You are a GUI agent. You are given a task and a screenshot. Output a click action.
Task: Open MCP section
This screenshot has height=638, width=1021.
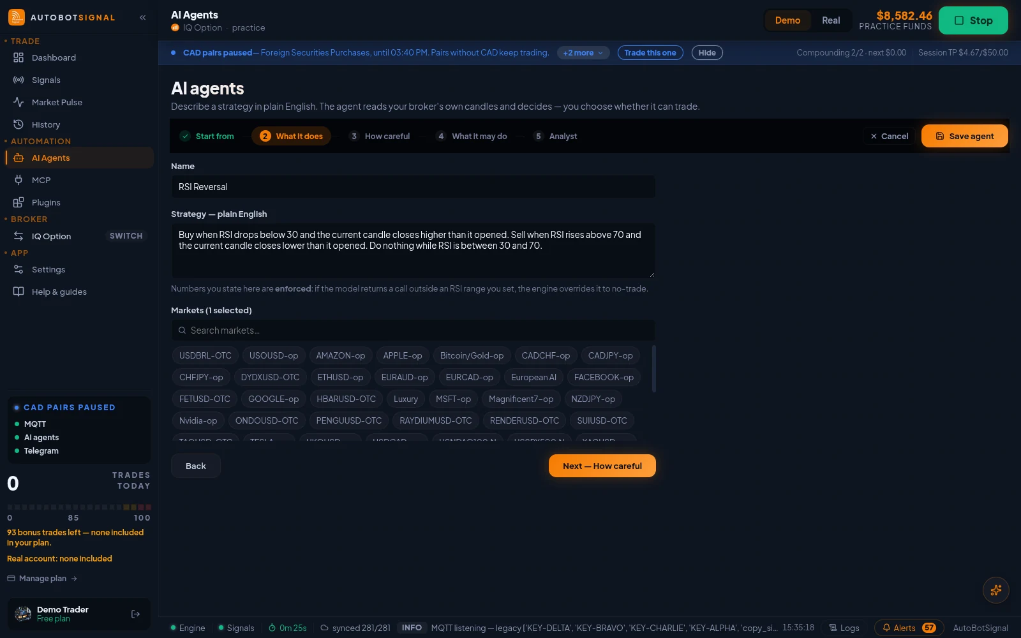click(x=79, y=180)
